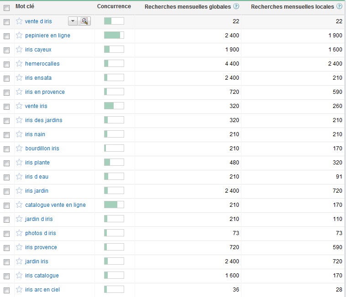This screenshot has height=297, width=346.
Task: Check the box for 'hemerocalles'
Action: [x=7, y=64]
